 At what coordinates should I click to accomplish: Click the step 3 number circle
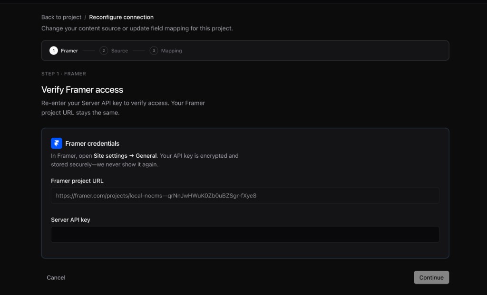click(154, 50)
